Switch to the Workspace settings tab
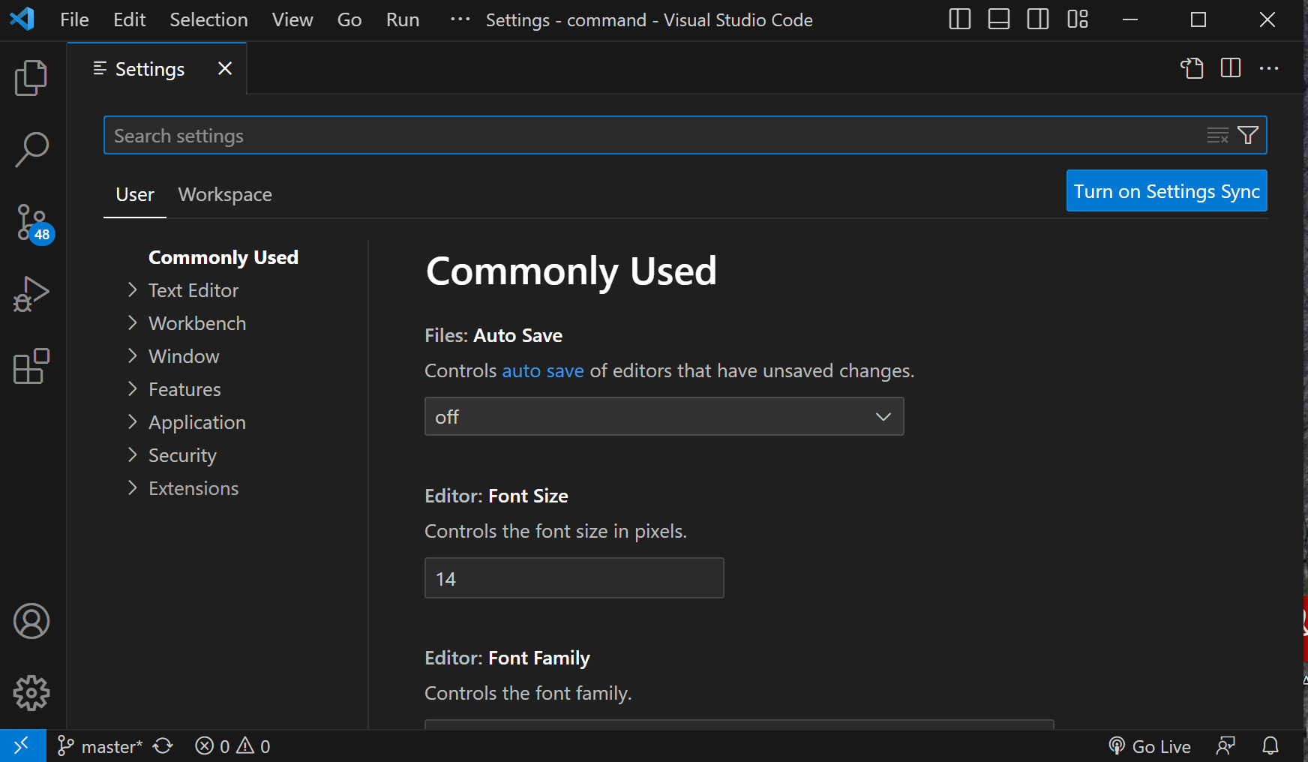1308x762 pixels. pos(225,195)
